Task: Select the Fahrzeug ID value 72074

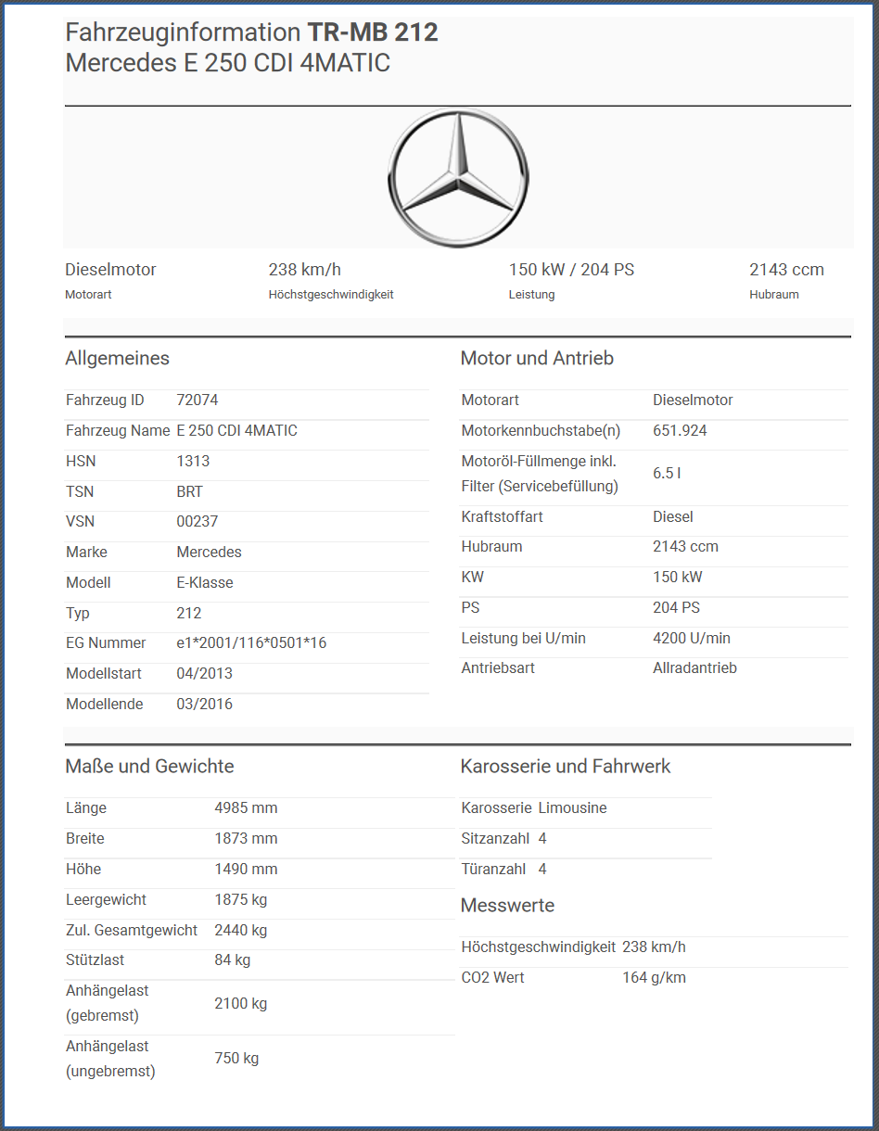Action: (197, 400)
